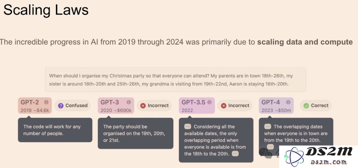Click the info icon beside GPT-2
The height and width of the screenshot is (168, 358).
pyautogui.click(x=46, y=102)
